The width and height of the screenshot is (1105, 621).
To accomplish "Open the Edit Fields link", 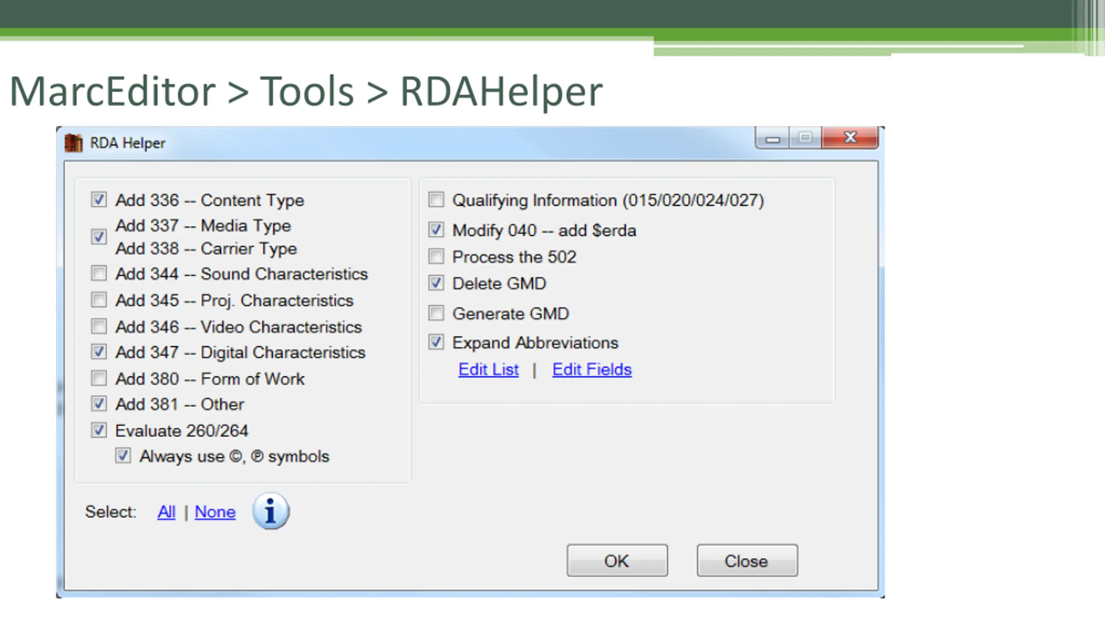I will (x=592, y=370).
